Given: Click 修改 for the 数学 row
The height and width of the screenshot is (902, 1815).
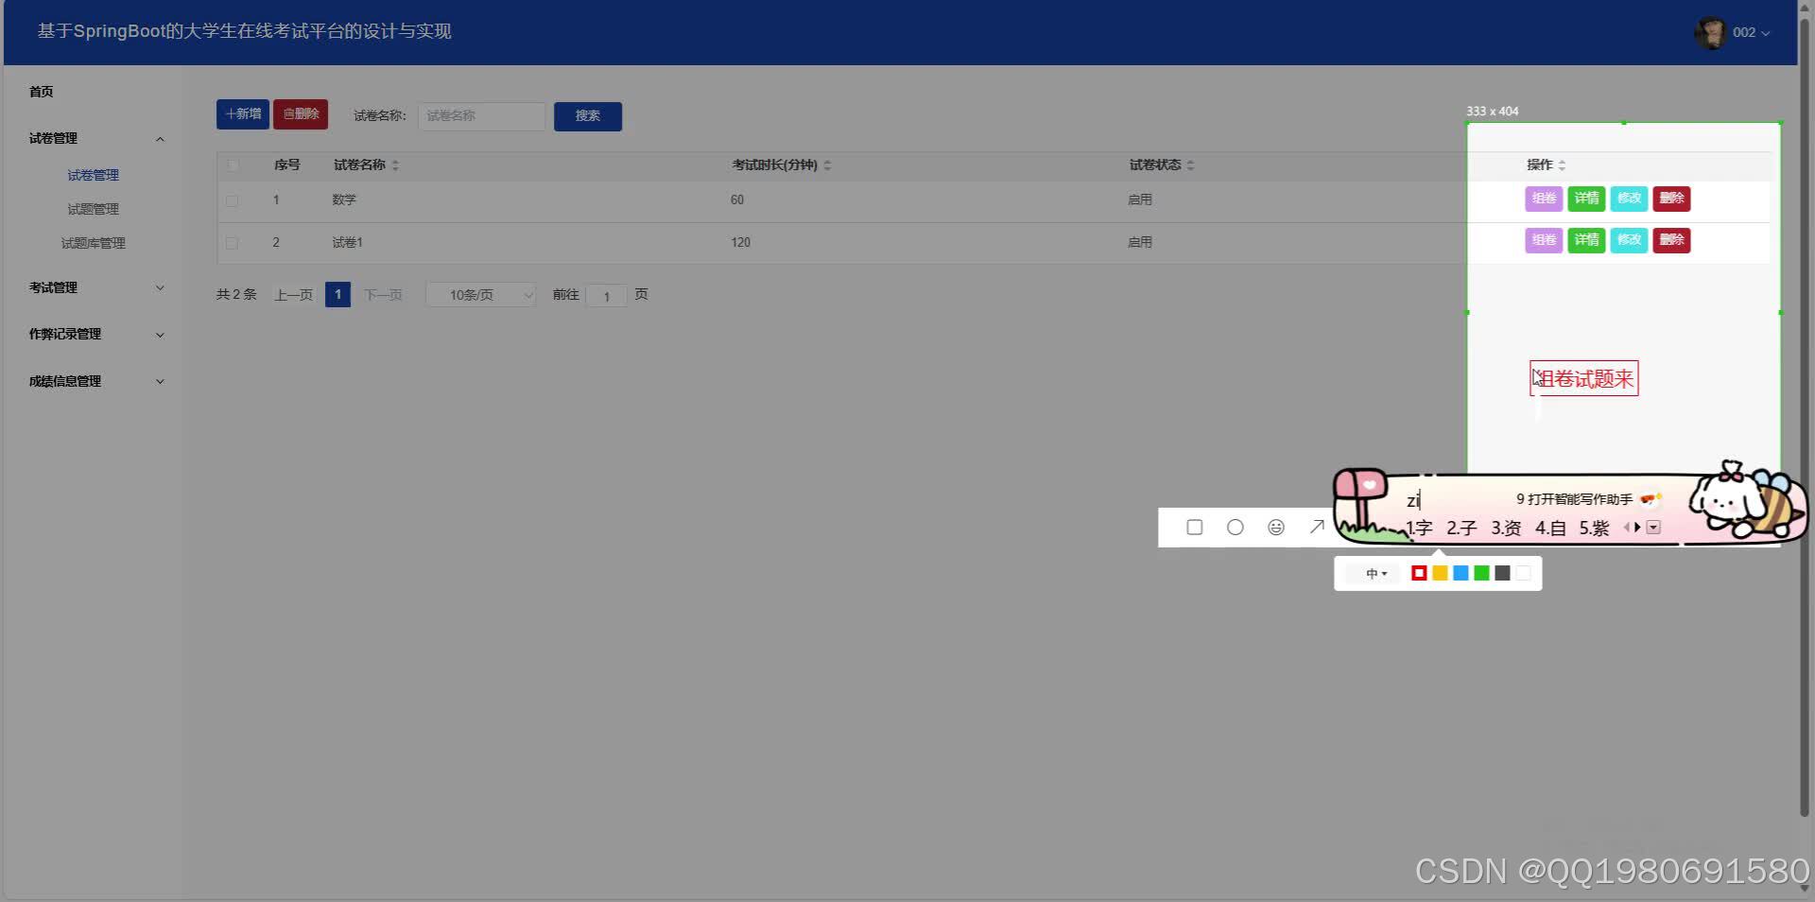Looking at the screenshot, I should (x=1629, y=199).
